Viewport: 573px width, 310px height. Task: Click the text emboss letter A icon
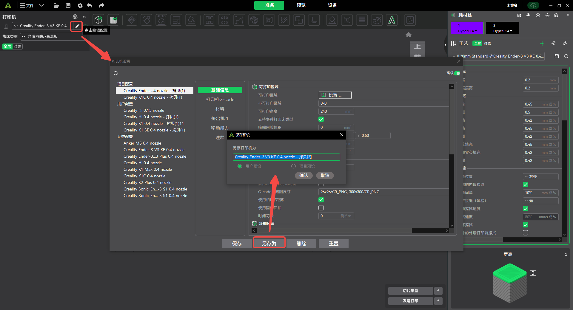(392, 20)
